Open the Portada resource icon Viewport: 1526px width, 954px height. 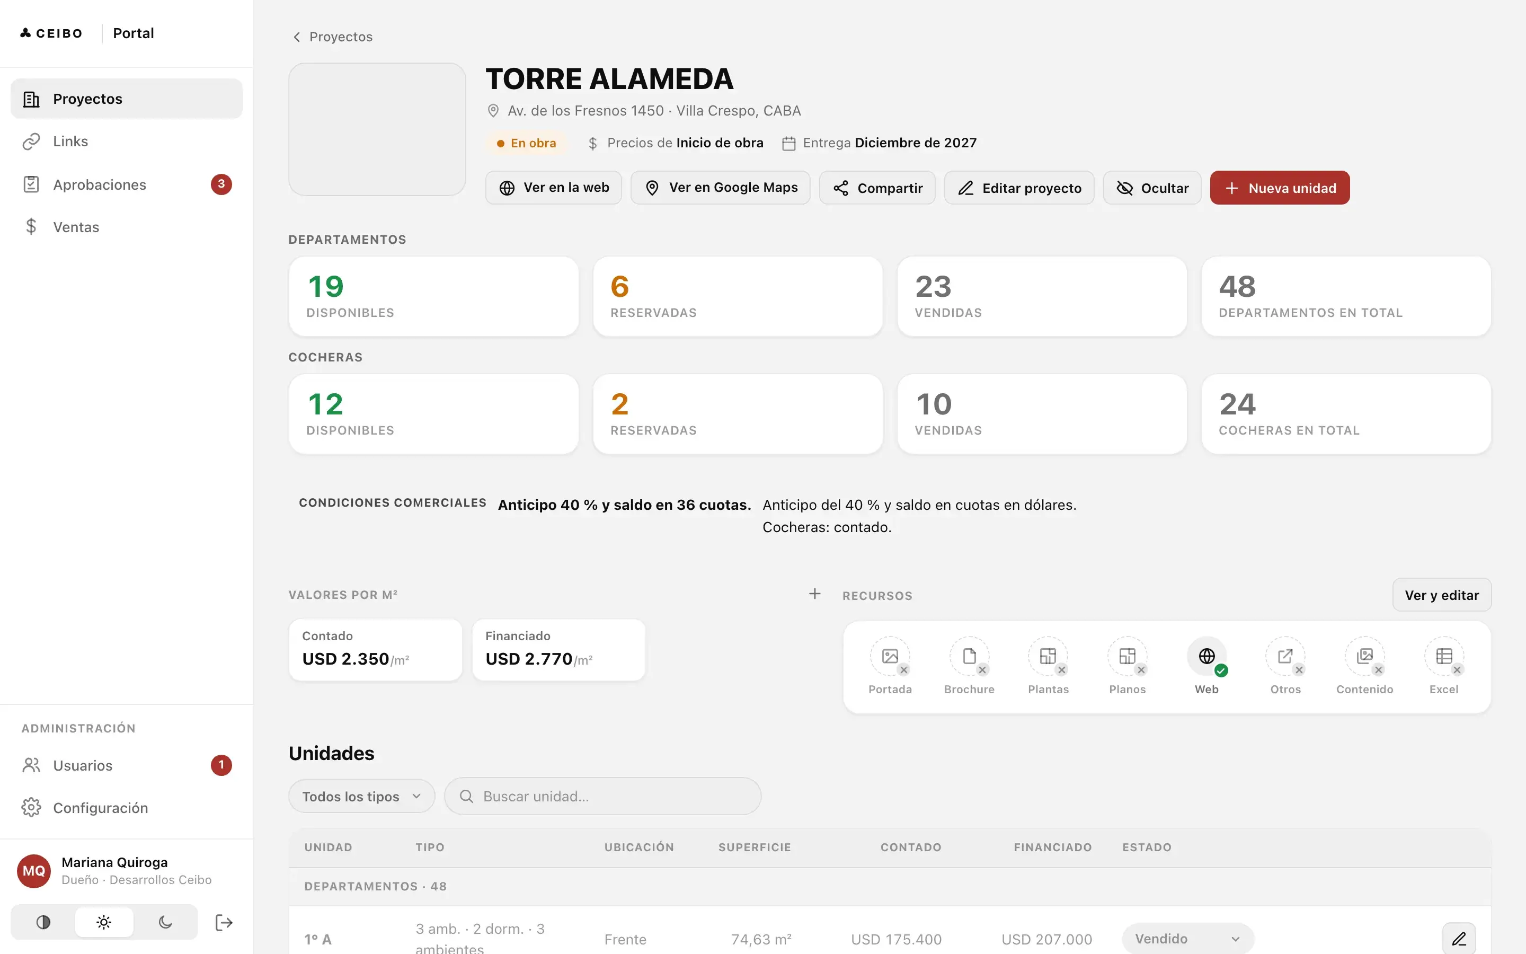pyautogui.click(x=890, y=656)
